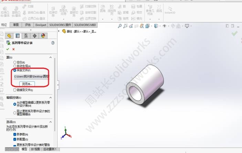
Task: Click the Revolved Boss/Base (旋转凸台/基体) tool
Action: tap(16, 12)
